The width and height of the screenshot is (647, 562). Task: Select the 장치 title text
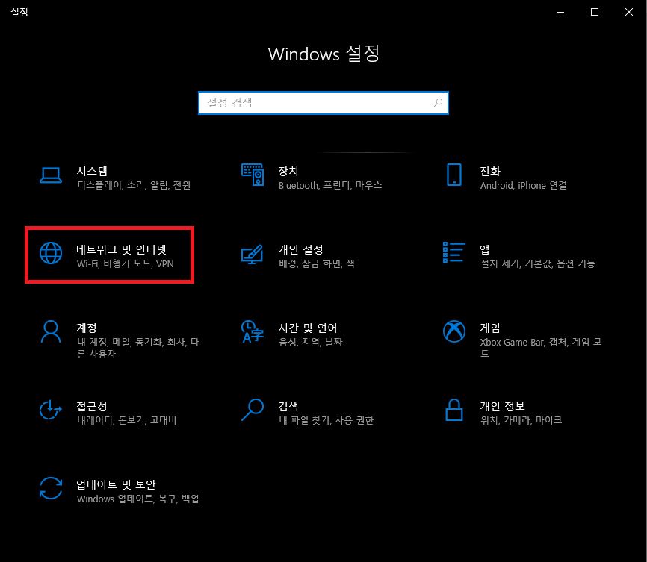(288, 171)
